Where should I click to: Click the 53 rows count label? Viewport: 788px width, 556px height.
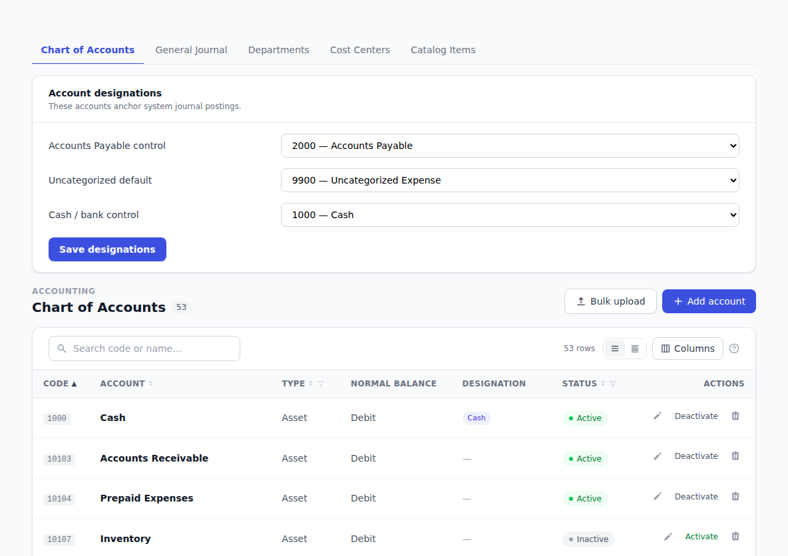point(579,348)
